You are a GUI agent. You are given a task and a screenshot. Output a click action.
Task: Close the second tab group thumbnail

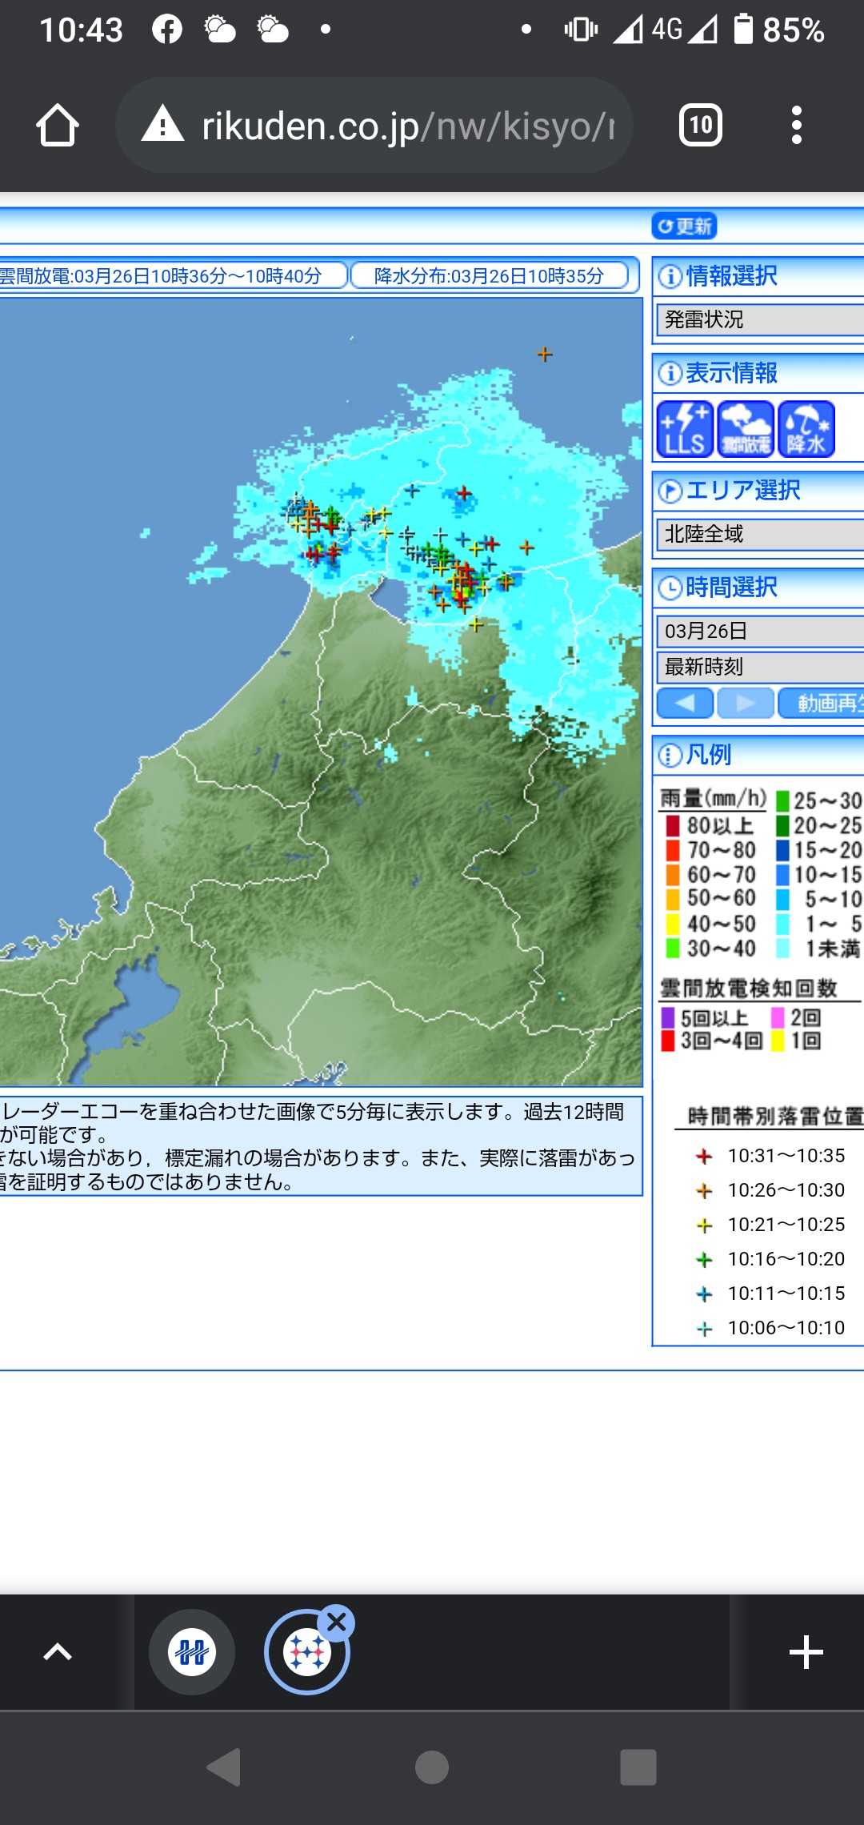point(337,1622)
